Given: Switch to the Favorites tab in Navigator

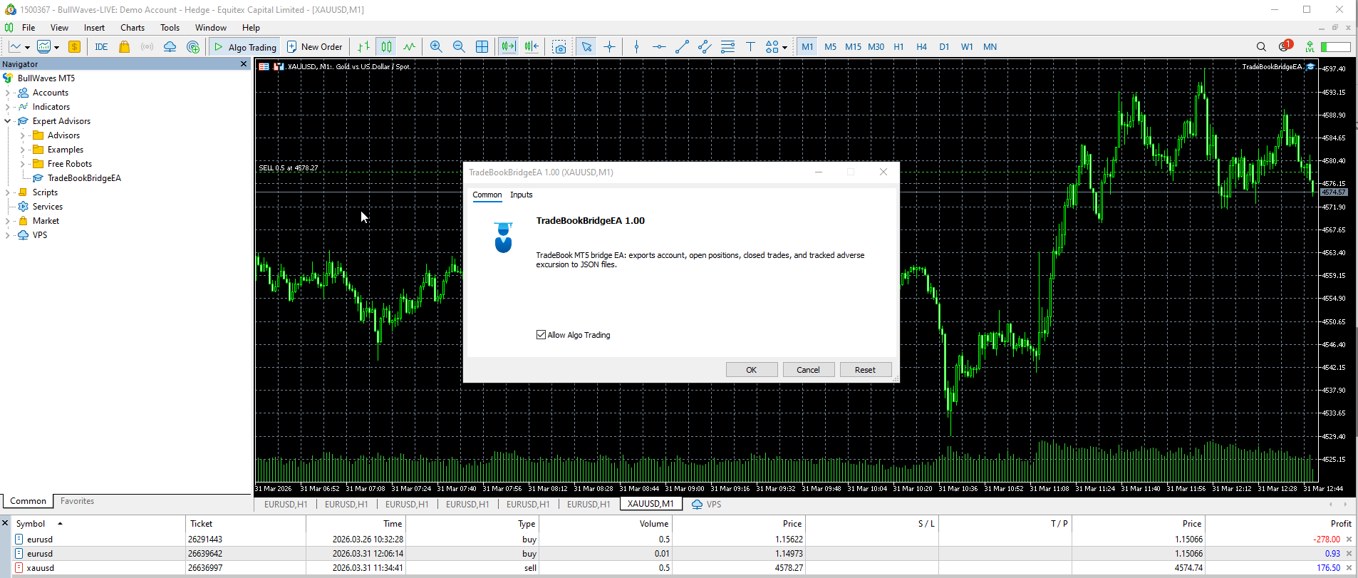Looking at the screenshot, I should (x=77, y=501).
